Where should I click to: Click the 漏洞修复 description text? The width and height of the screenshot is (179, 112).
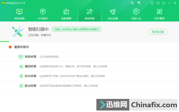(73, 66)
